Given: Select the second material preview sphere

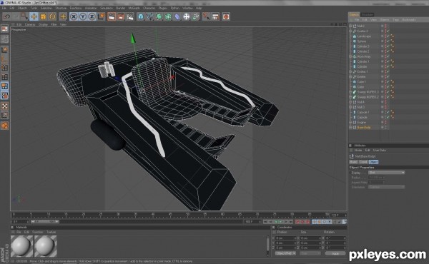Looking at the screenshot, I should click(x=46, y=246).
